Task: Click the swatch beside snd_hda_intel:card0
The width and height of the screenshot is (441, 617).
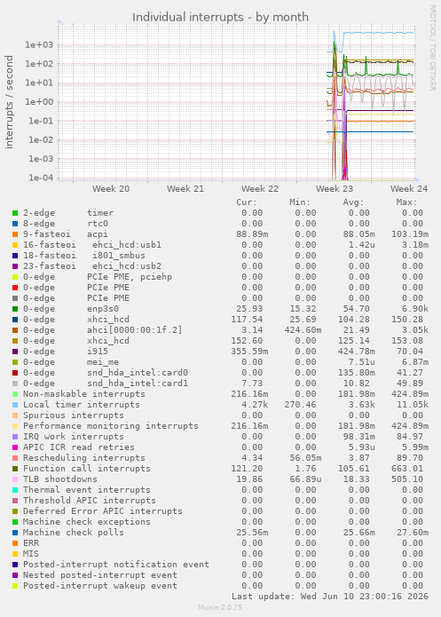Action: coord(15,373)
